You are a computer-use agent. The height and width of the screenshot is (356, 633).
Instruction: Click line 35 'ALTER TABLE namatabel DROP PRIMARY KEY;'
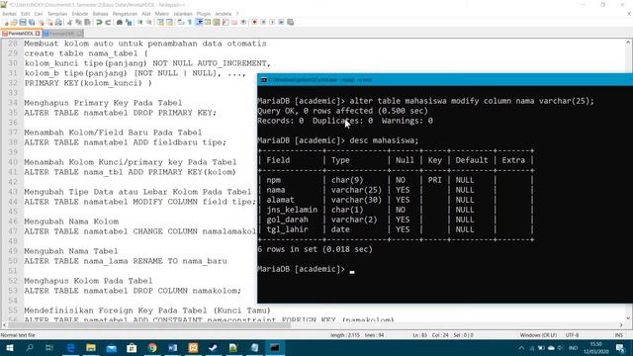point(121,113)
